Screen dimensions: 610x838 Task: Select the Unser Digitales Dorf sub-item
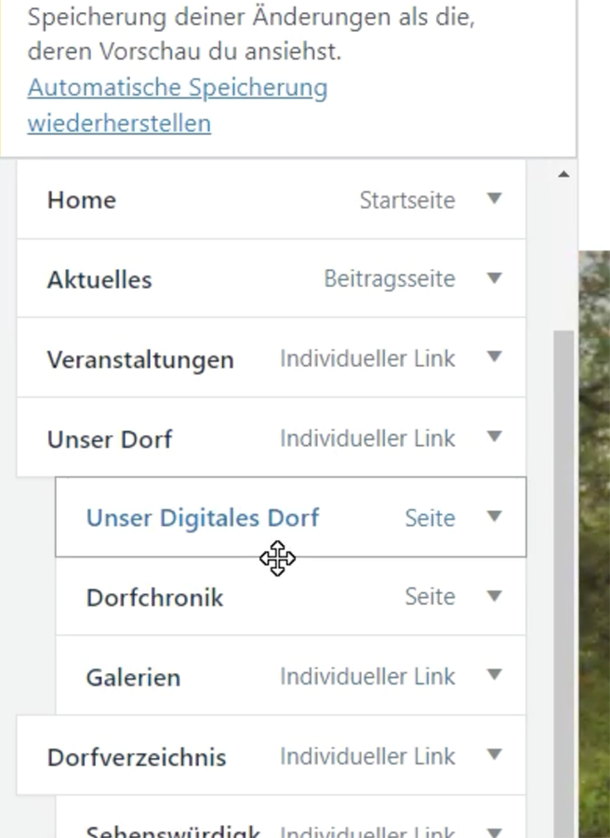[x=202, y=518]
